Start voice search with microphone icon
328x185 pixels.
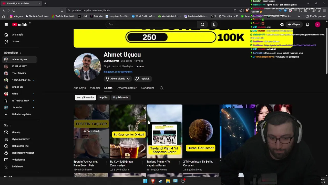214,24
